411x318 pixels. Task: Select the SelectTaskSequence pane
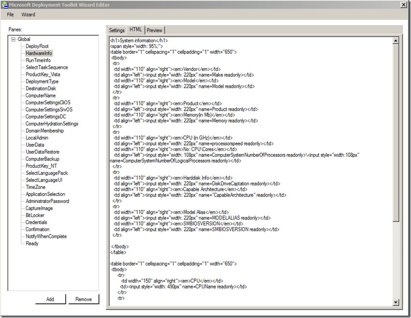[47, 68]
